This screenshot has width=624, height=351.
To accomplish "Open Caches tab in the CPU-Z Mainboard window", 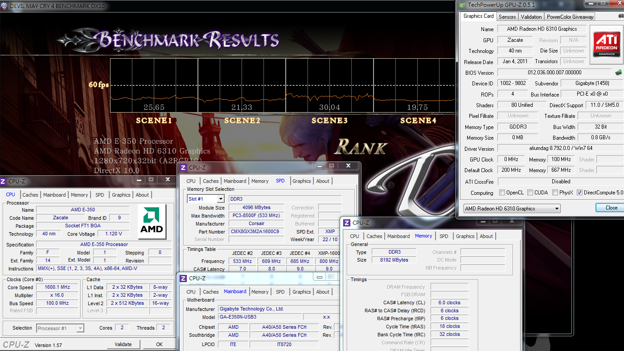I will pos(211,292).
